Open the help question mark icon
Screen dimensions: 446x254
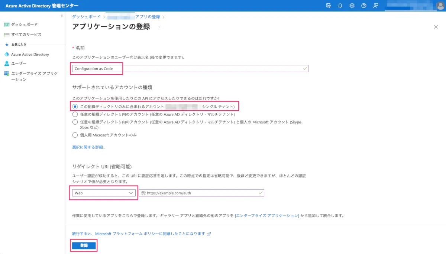(364, 6)
